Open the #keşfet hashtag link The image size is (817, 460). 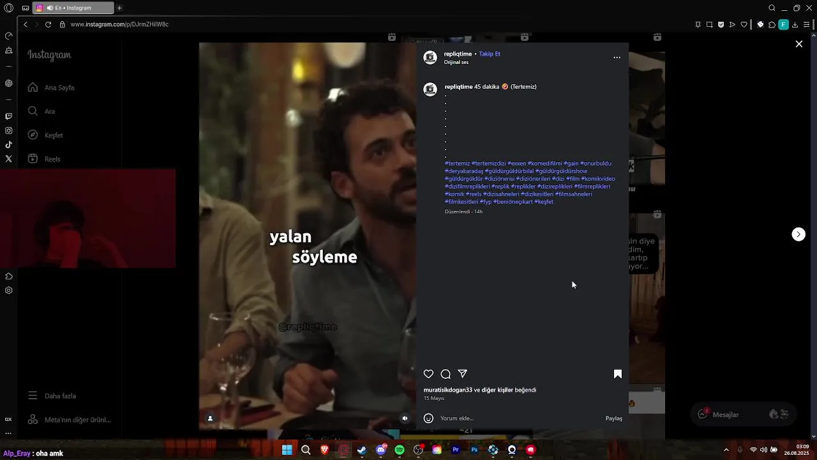(544, 201)
